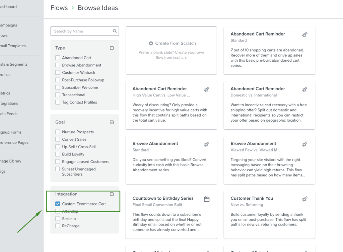Open Abandoned Cart Reminder Standard card title

258,34
